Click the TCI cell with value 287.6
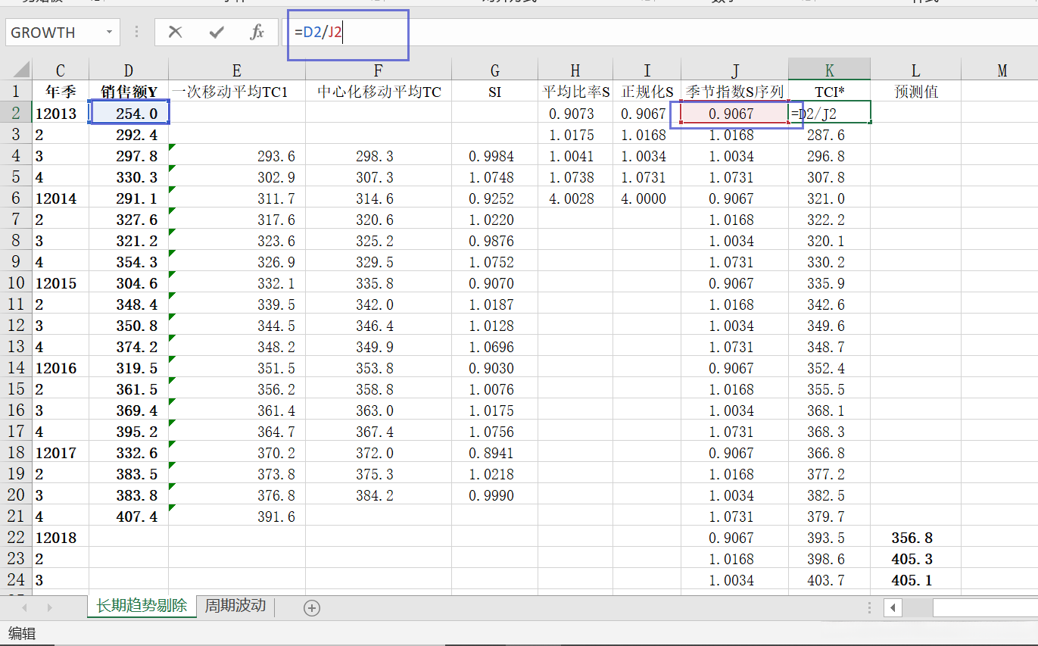Viewport: 1038px width, 646px height. coord(830,135)
